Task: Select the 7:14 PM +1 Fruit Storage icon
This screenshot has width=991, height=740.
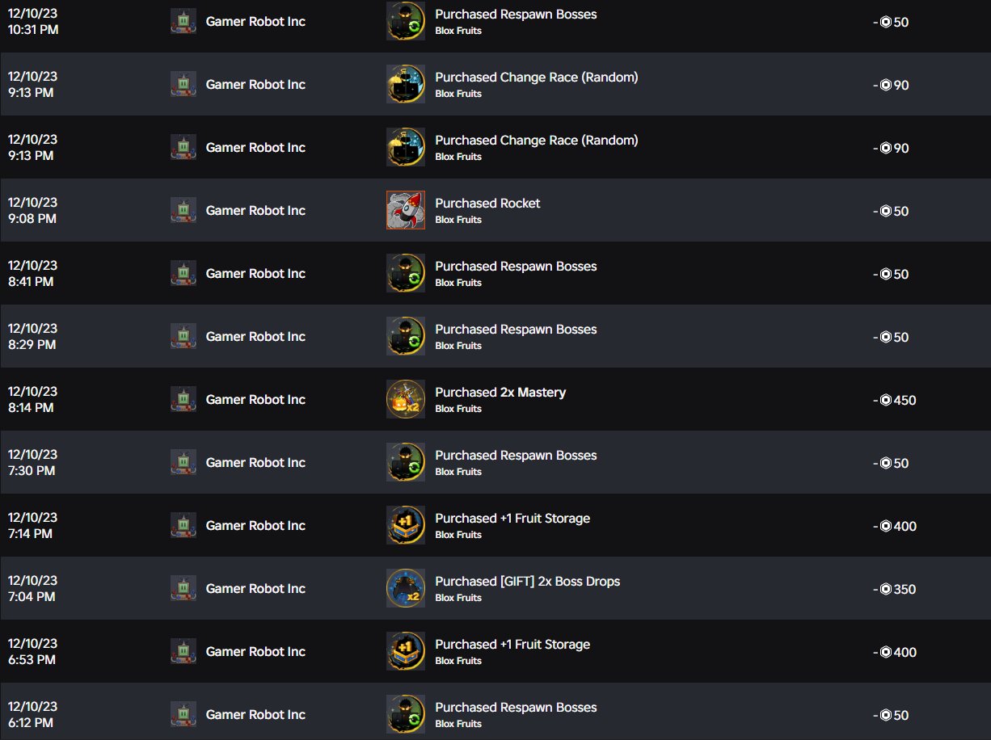Action: click(406, 525)
